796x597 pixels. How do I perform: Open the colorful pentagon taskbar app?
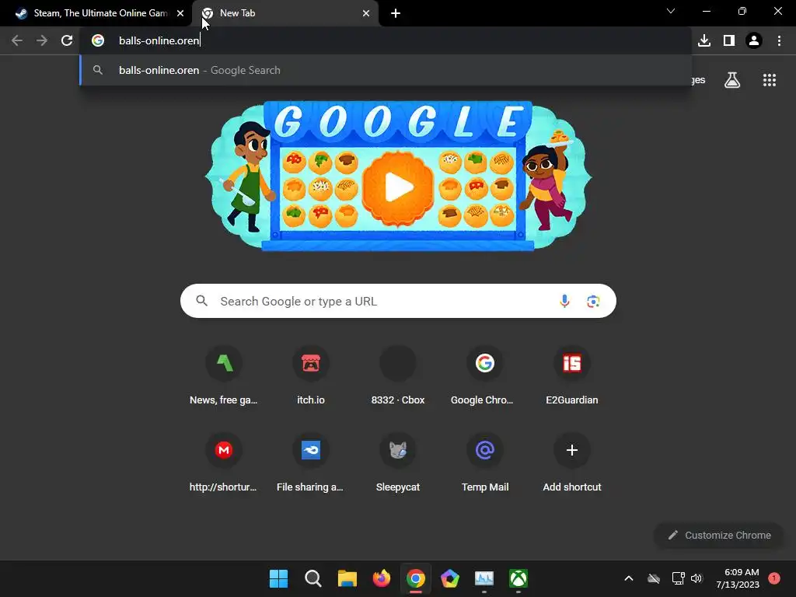pyautogui.click(x=450, y=578)
